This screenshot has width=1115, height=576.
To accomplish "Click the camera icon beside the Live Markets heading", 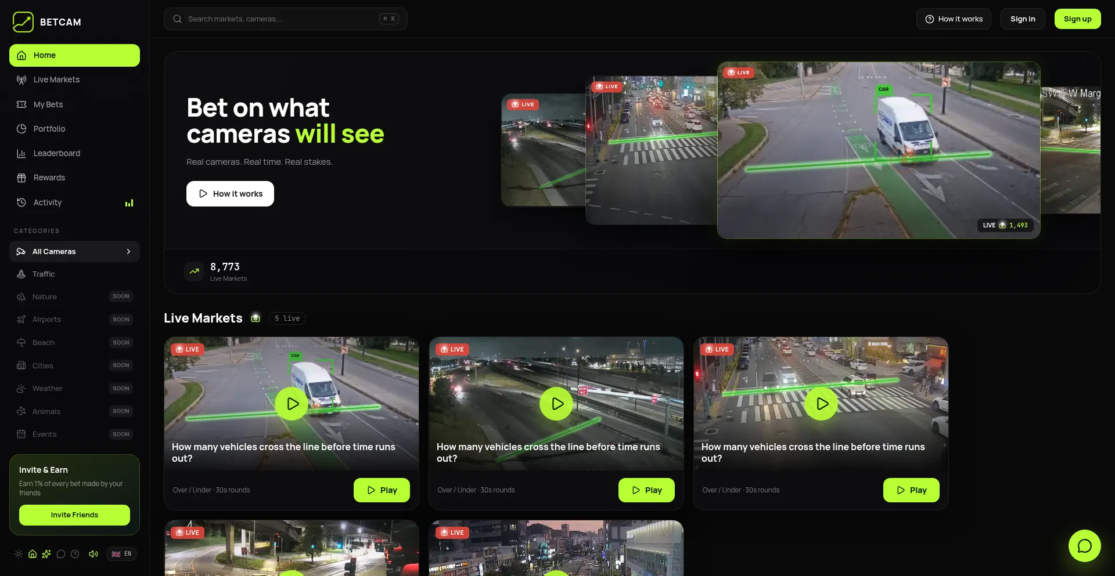I will coord(256,318).
